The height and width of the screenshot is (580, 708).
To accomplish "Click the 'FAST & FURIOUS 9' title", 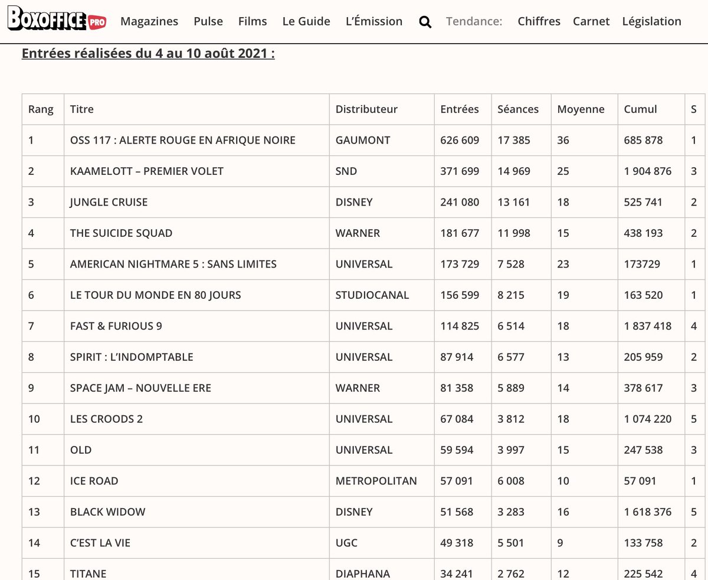I will (x=116, y=326).
